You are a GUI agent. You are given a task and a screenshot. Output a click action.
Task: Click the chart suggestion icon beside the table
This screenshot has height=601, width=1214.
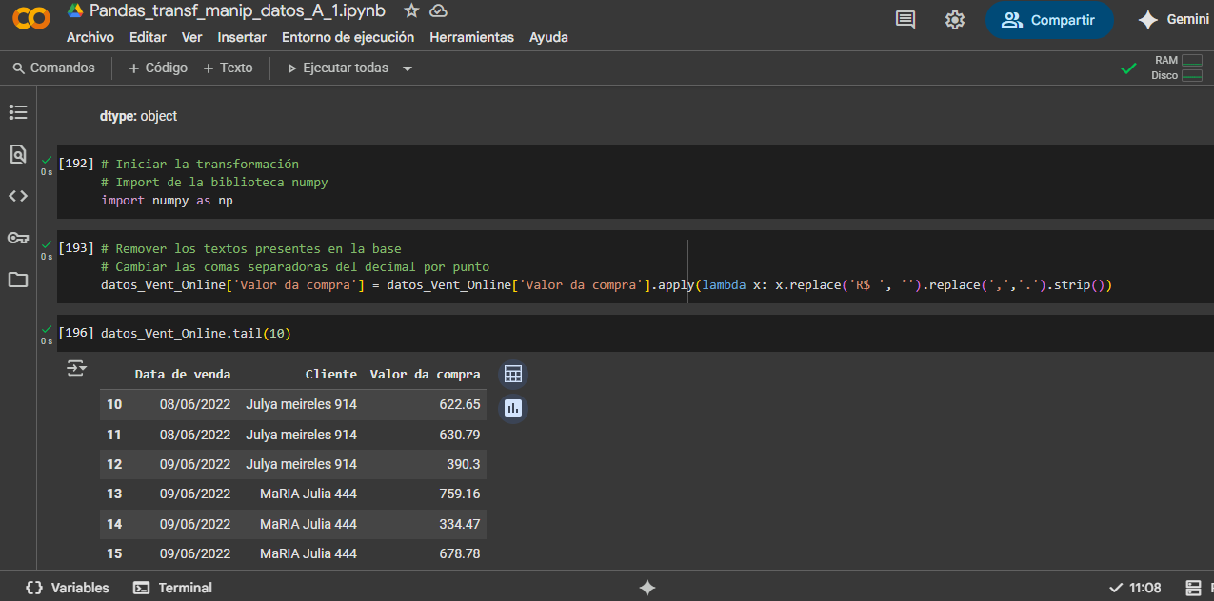(x=513, y=408)
